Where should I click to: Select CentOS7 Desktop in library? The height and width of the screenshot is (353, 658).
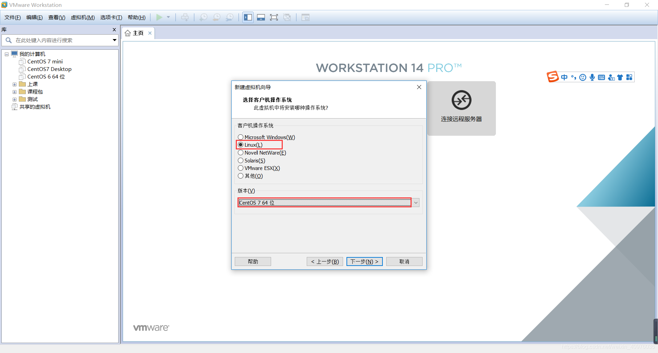tap(49, 69)
